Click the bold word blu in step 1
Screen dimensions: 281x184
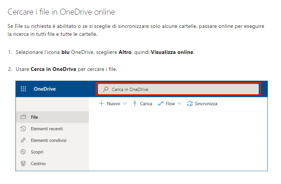[x=66, y=52]
